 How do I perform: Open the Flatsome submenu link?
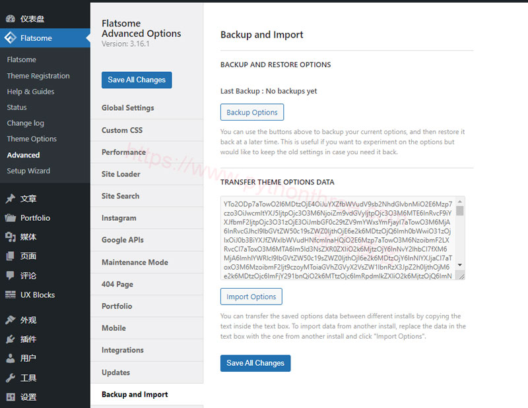[22, 59]
